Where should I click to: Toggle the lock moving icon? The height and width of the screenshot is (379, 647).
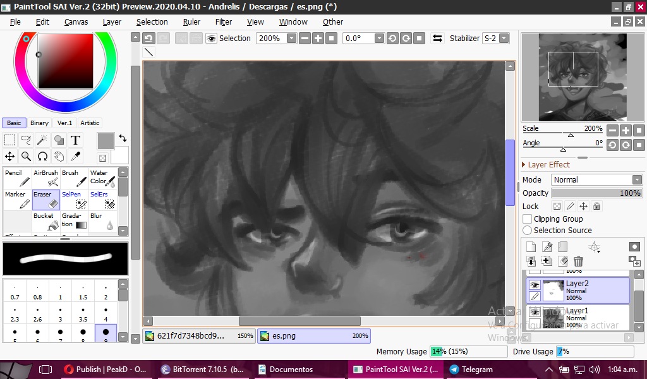[x=583, y=206]
